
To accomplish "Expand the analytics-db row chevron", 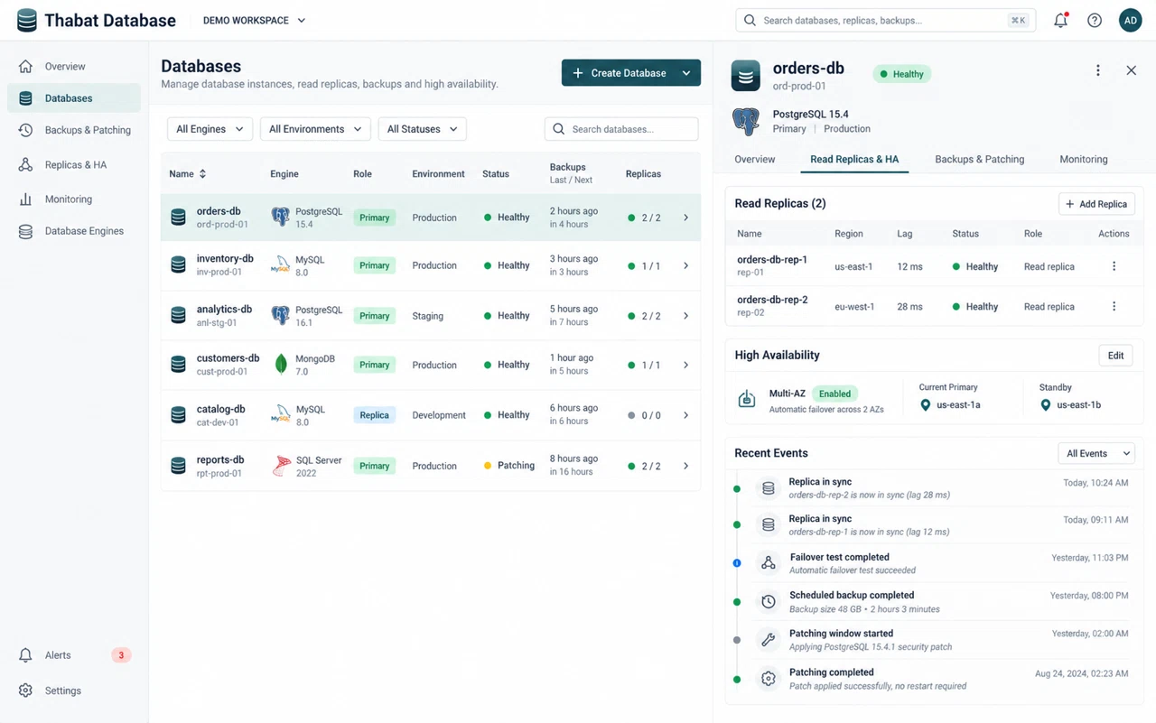I will pyautogui.click(x=685, y=316).
